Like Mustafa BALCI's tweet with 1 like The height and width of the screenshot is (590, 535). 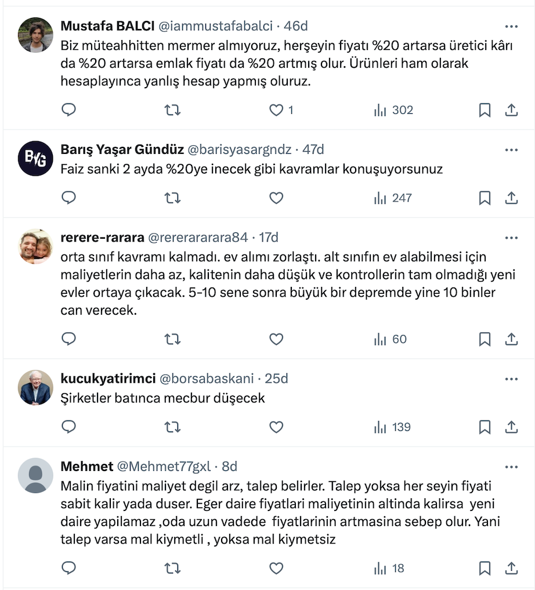[x=277, y=110]
